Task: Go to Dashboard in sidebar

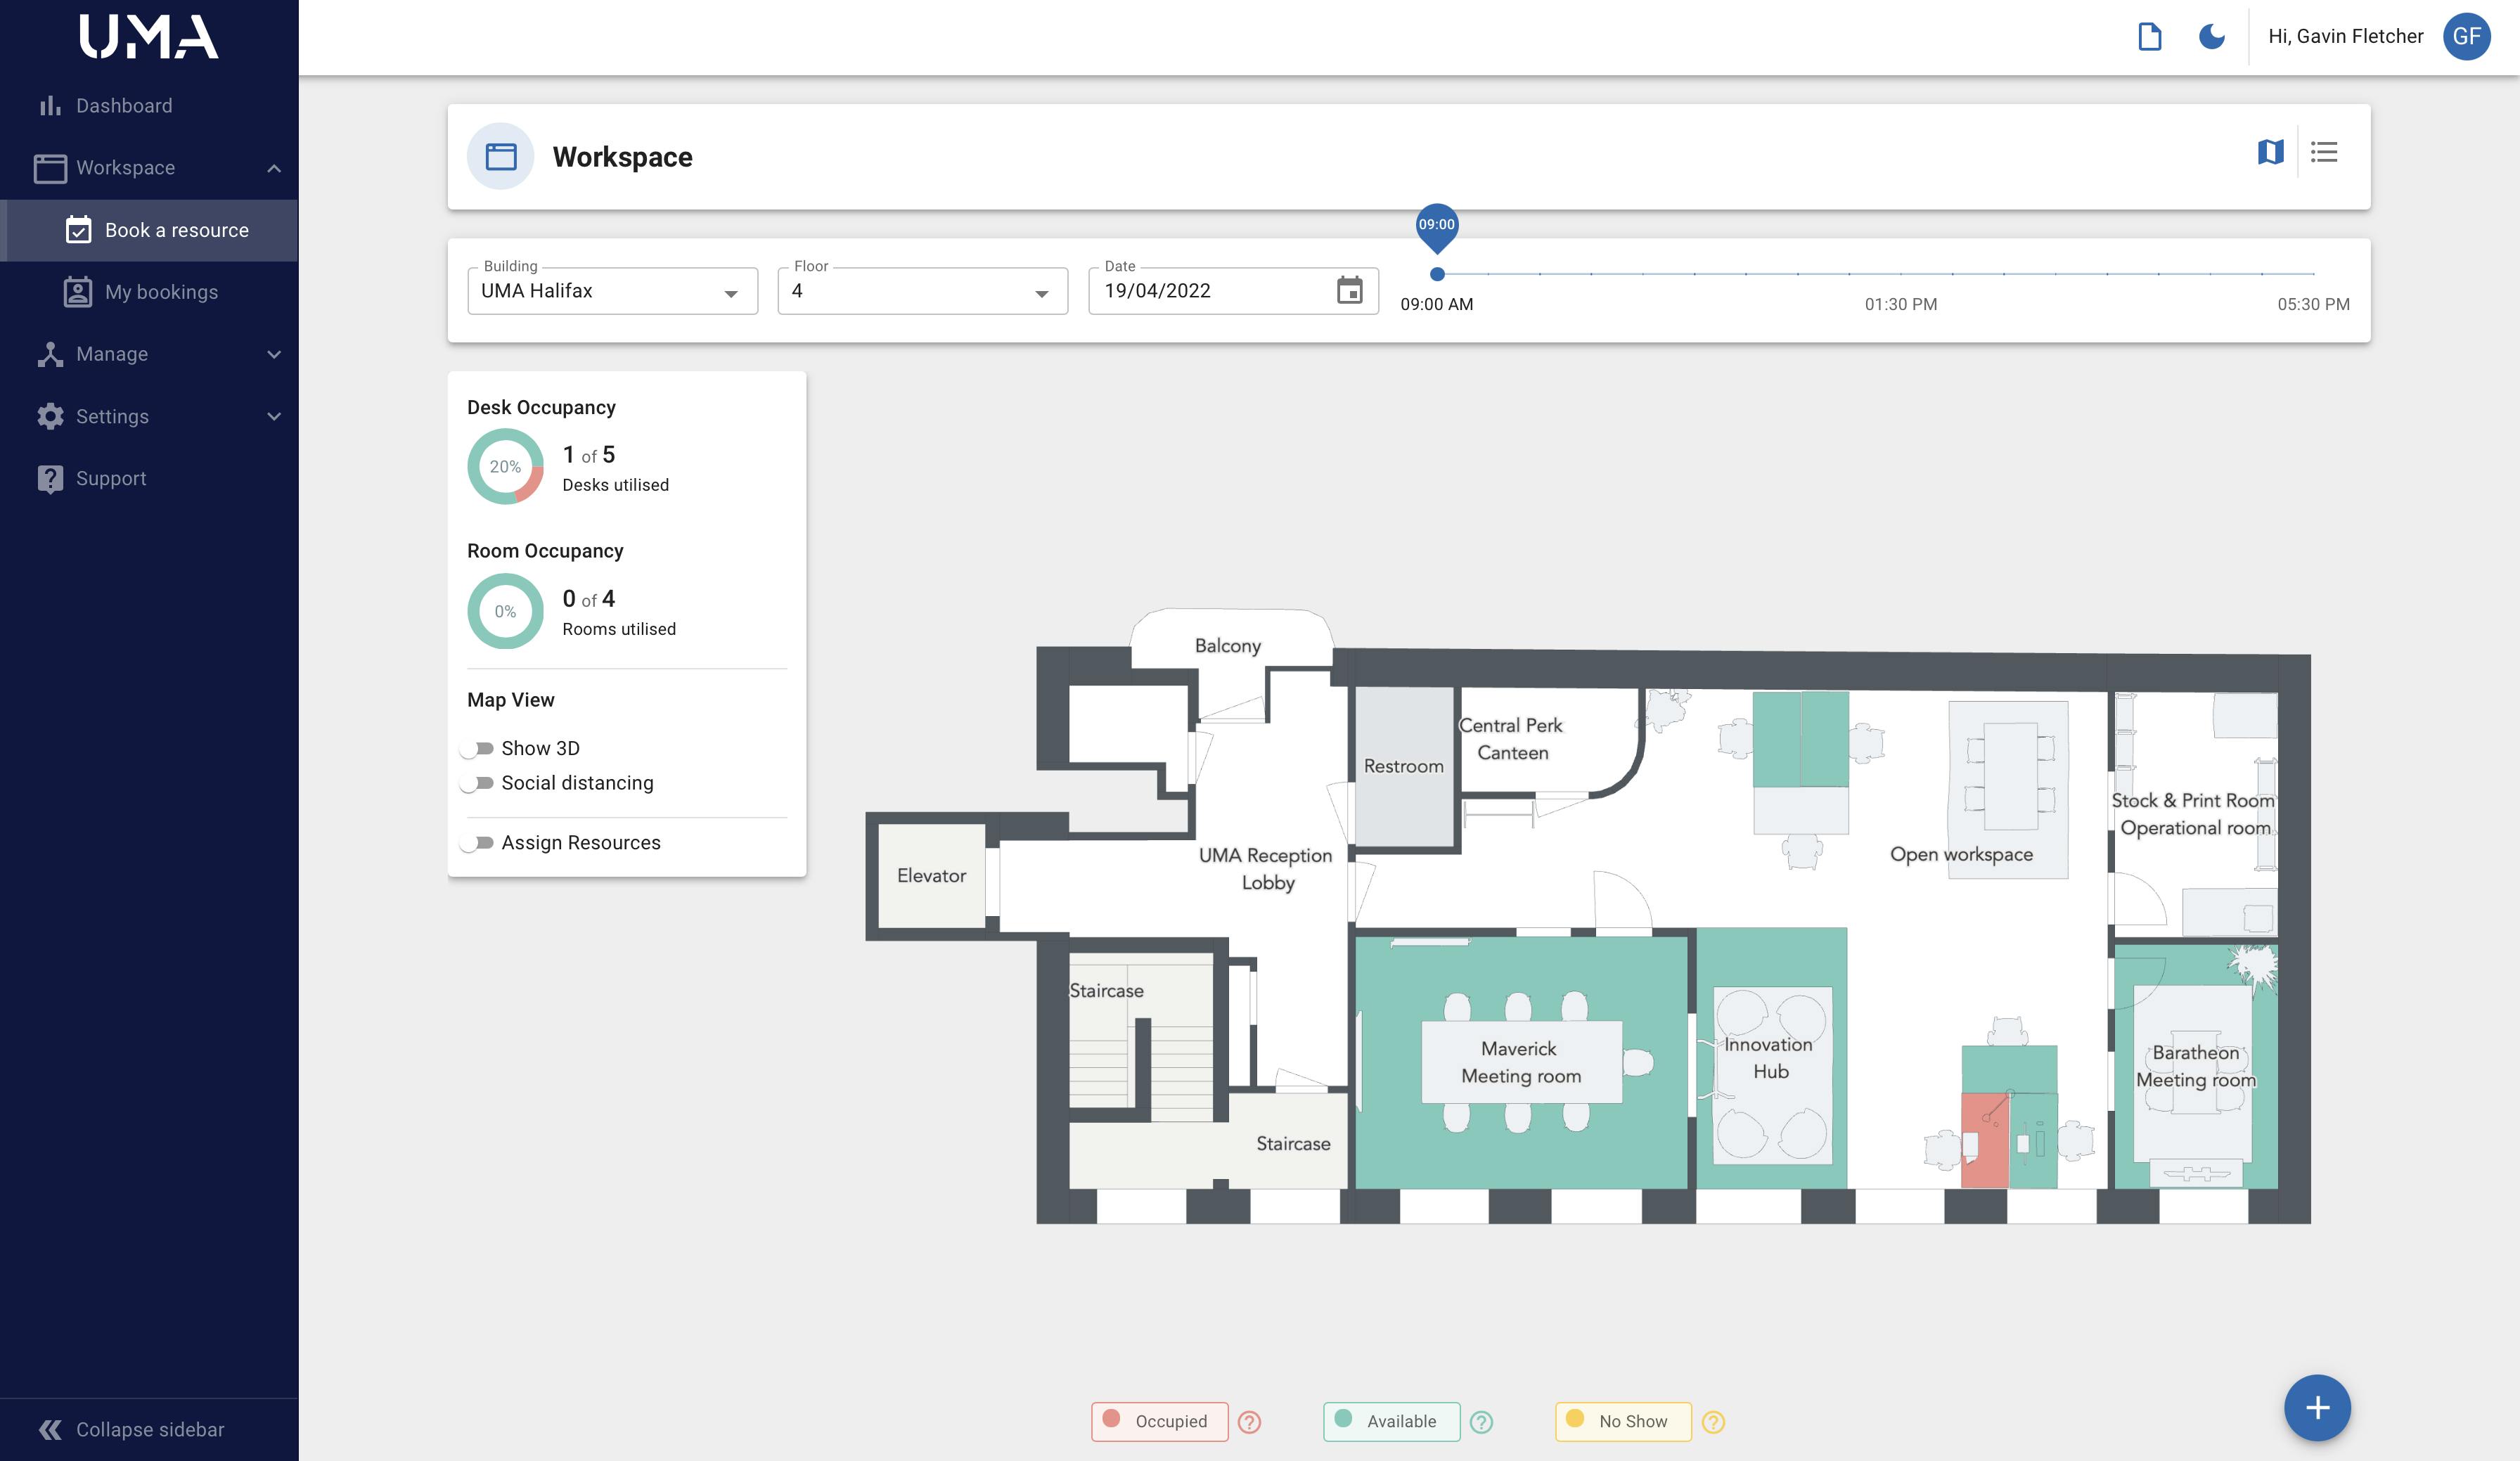Action: click(x=123, y=106)
